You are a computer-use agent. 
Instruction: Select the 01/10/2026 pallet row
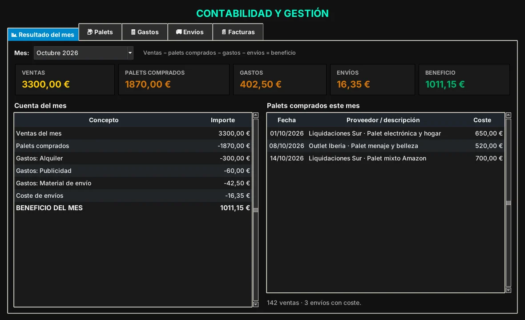click(x=386, y=133)
